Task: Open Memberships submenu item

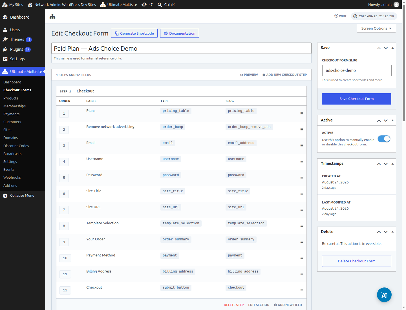Action: click(x=14, y=106)
